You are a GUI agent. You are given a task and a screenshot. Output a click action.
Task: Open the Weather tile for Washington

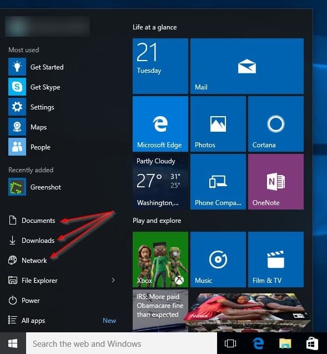[160, 182]
